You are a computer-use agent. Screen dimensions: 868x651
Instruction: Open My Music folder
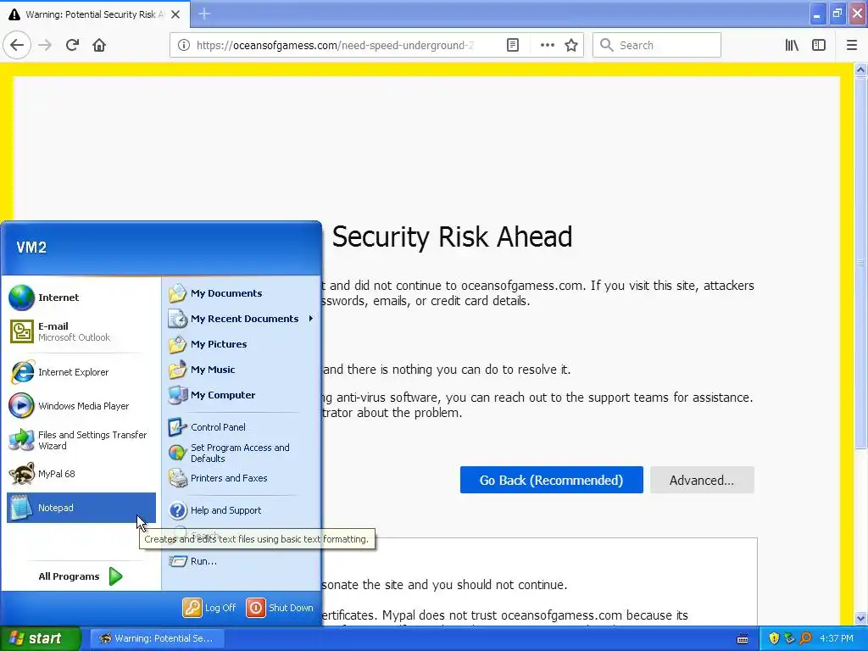(x=242, y=370)
